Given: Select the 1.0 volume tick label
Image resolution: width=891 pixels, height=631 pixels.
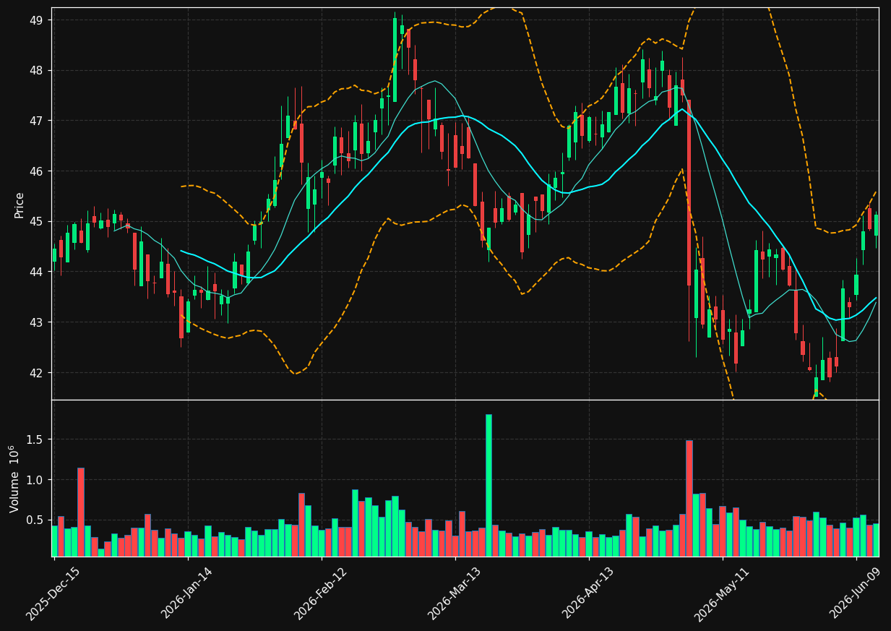Looking at the screenshot, I should coord(36,480).
